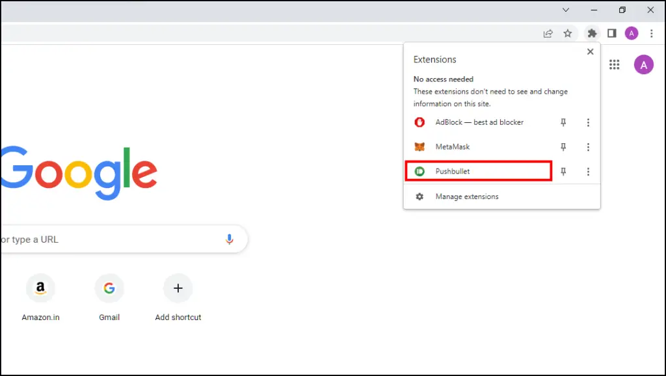Open more options for Pushbullet

tap(588, 172)
